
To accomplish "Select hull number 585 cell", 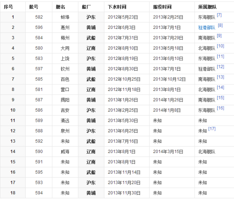I will (39, 79).
